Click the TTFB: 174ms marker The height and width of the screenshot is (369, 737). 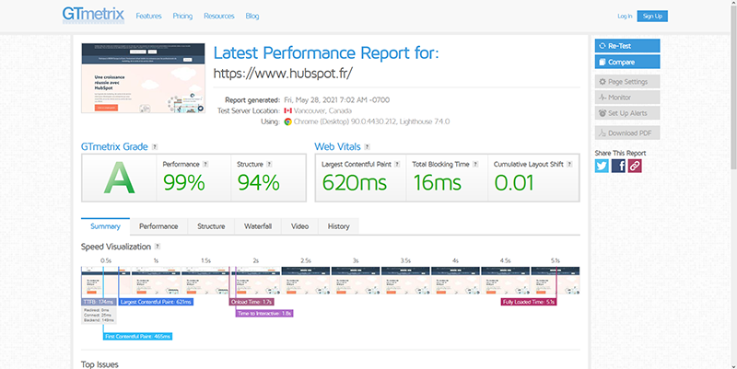tap(99, 302)
